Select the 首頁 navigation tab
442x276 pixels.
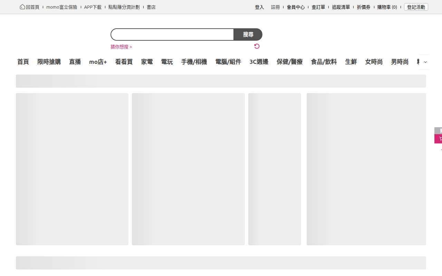(23, 62)
